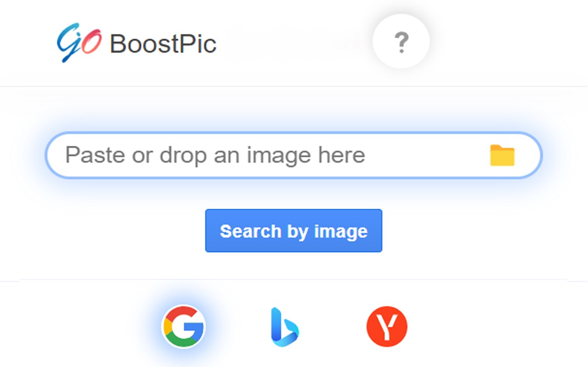Image resolution: width=588 pixels, height=367 pixels.
Task: Select the Bing search engine icon
Action: 284,327
